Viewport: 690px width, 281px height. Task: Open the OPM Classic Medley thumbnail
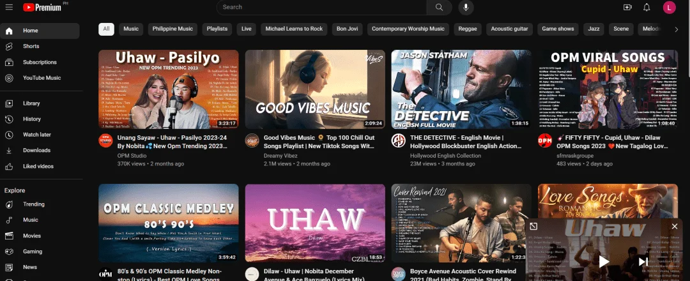[169, 224]
